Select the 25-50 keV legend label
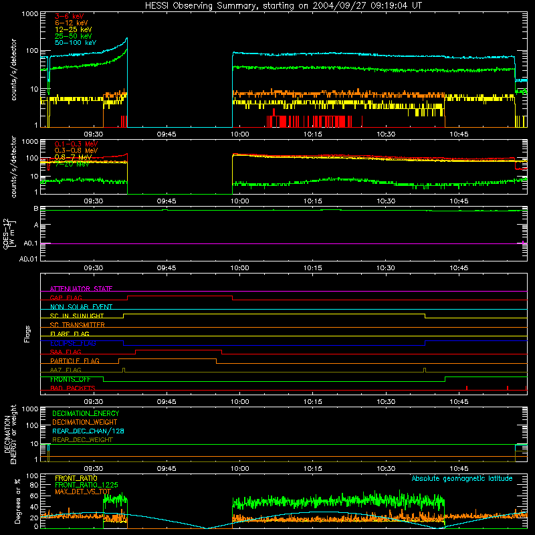The height and width of the screenshot is (535, 535). (x=74, y=36)
